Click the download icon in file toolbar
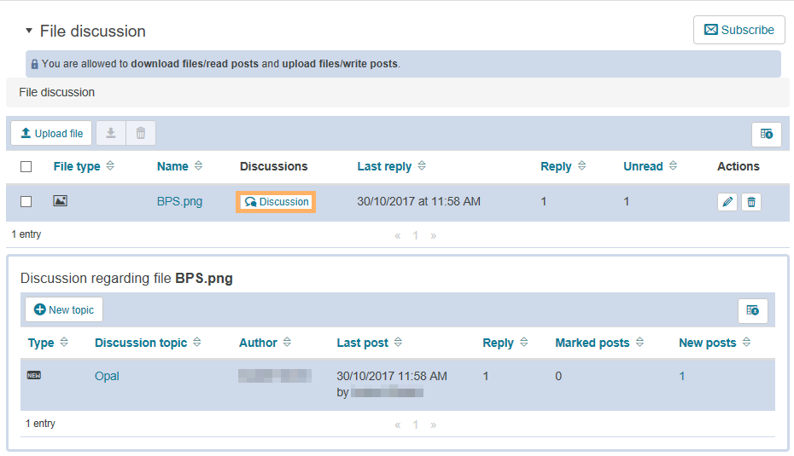 (111, 133)
